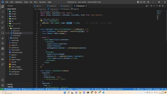This screenshot has width=167, height=94.
Task: Click the VS Code icon in the taskbar
Action: pos(103,92)
